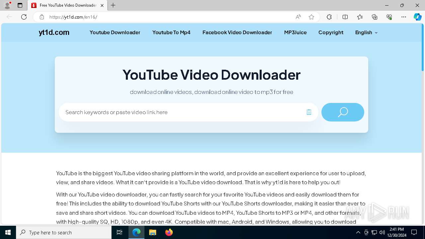Open Youtube To Mp4 nav item

(x=171, y=33)
